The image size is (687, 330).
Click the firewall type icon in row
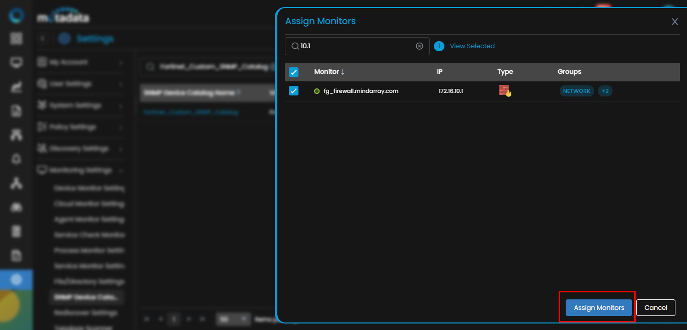pyautogui.click(x=505, y=91)
